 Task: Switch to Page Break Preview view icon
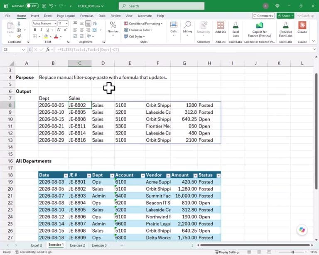(269, 252)
